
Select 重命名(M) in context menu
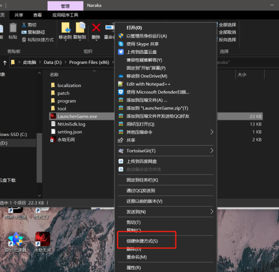(x=165, y=257)
